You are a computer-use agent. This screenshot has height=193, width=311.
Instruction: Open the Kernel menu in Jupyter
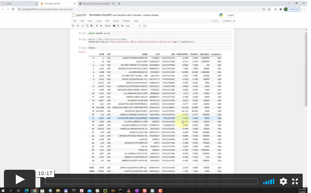pos(116,21)
